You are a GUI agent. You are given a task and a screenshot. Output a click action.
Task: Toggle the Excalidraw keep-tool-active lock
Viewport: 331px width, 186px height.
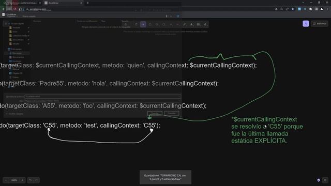[x=126, y=24]
